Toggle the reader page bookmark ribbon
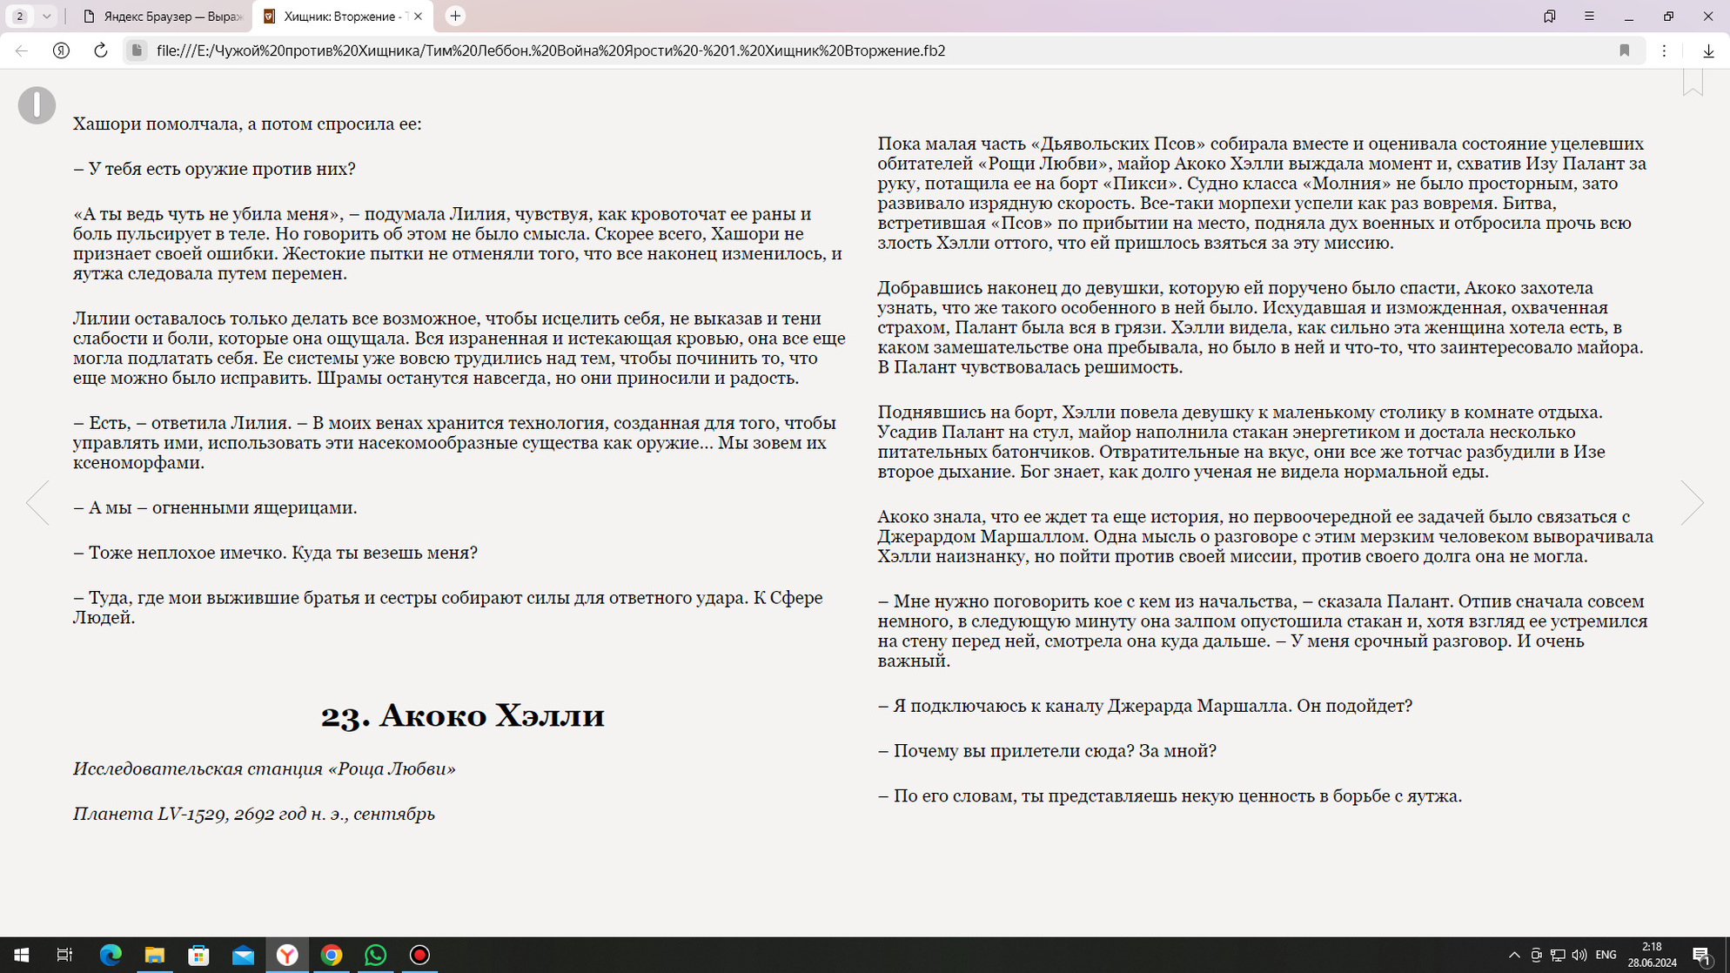 click(1692, 82)
